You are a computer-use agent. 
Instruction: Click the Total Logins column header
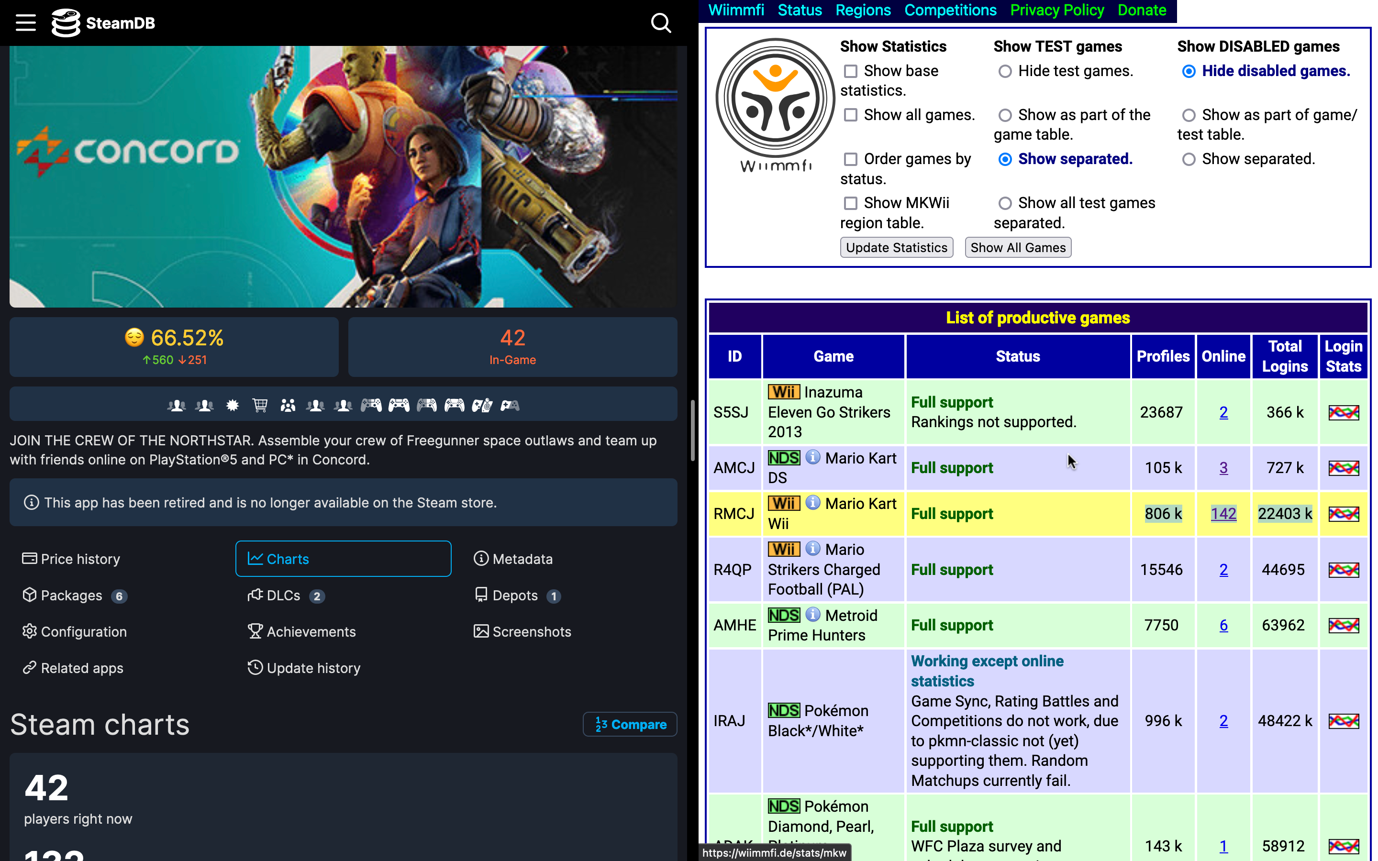click(x=1285, y=356)
